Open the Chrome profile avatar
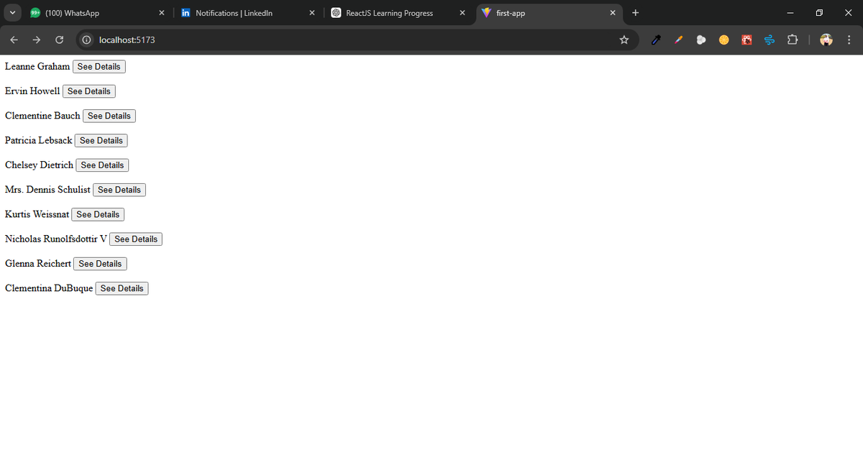This screenshot has width=863, height=460. pos(826,40)
